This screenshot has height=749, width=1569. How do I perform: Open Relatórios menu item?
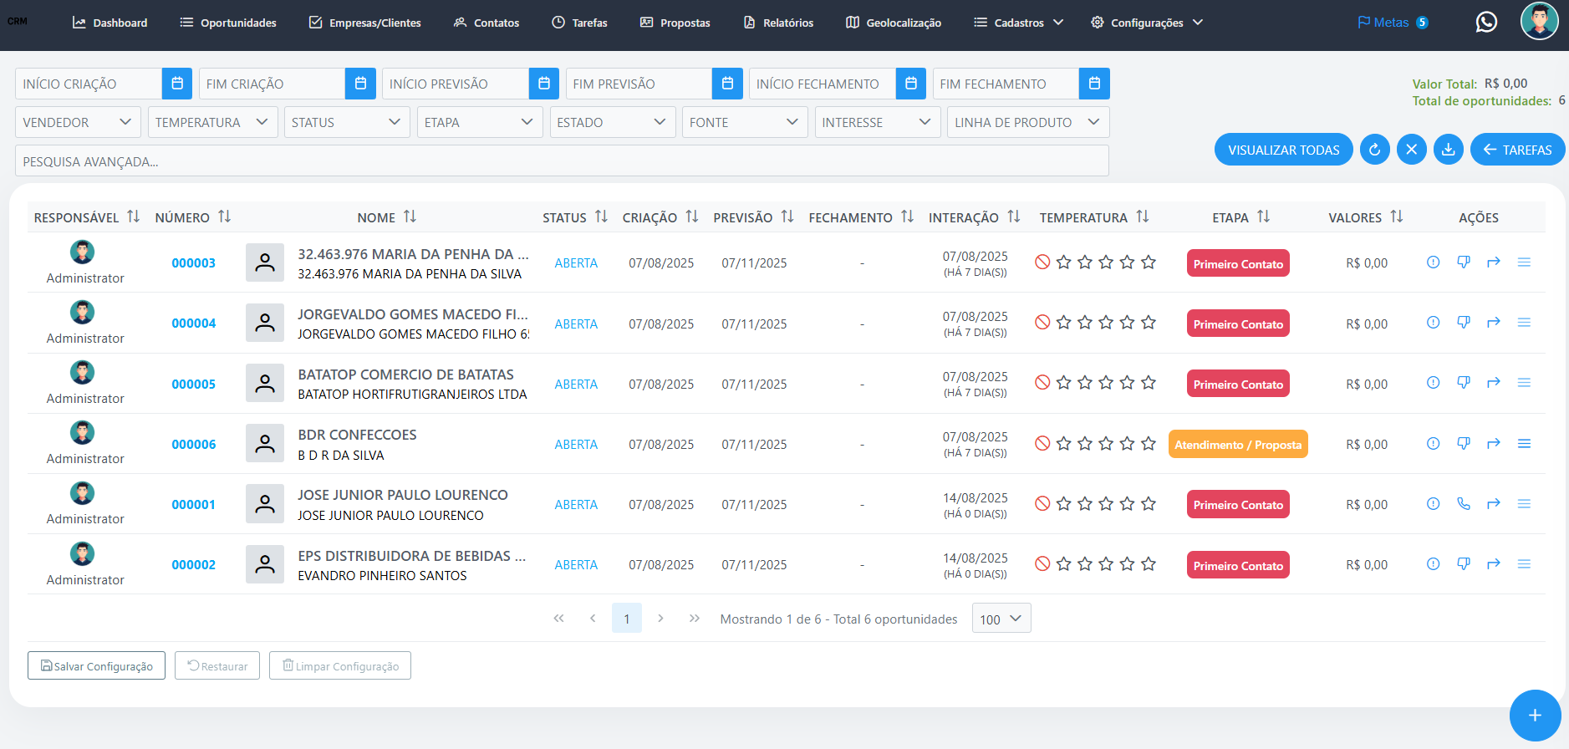tap(778, 23)
